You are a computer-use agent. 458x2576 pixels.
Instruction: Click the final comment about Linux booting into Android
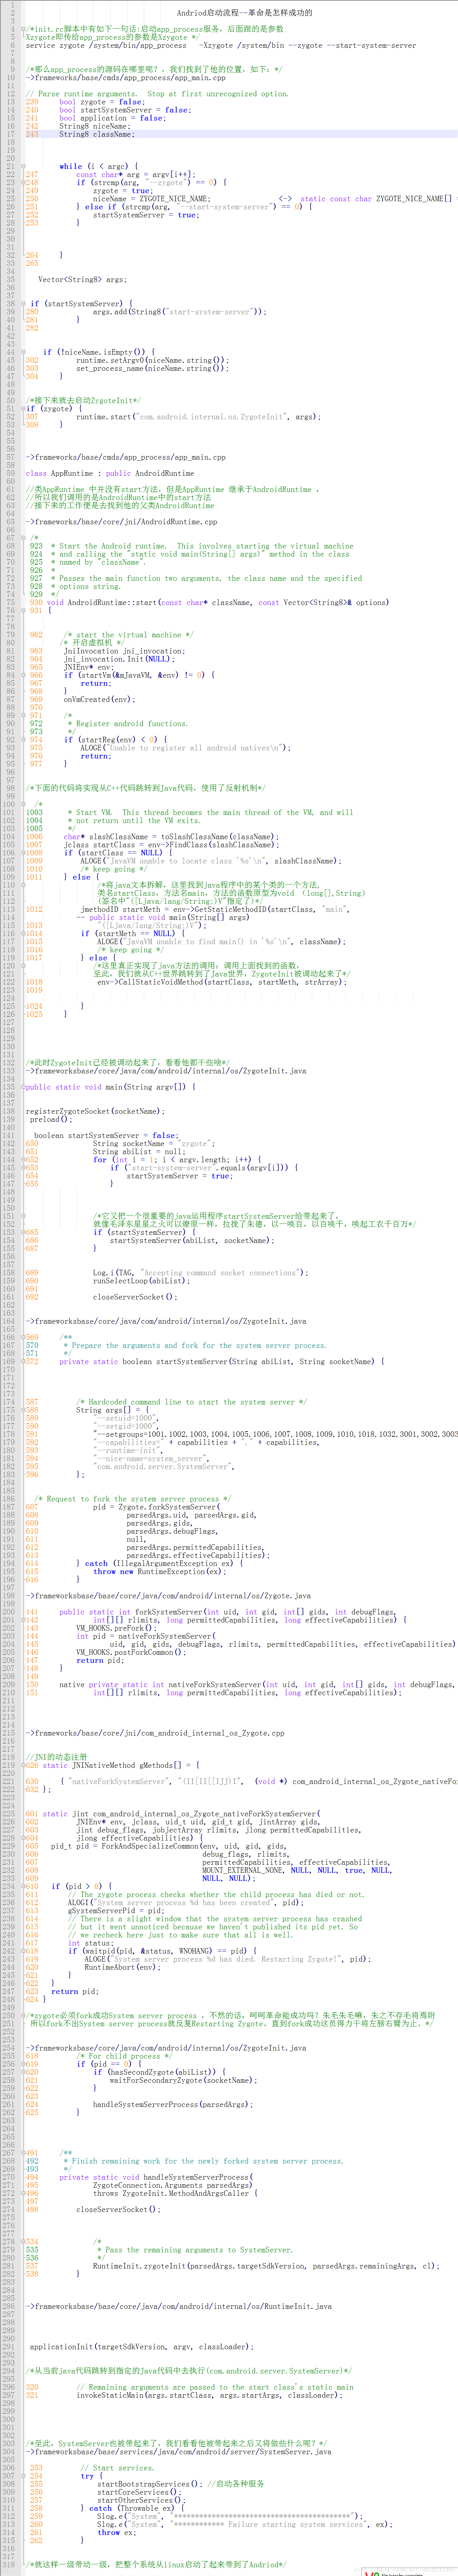(x=157, y=2564)
